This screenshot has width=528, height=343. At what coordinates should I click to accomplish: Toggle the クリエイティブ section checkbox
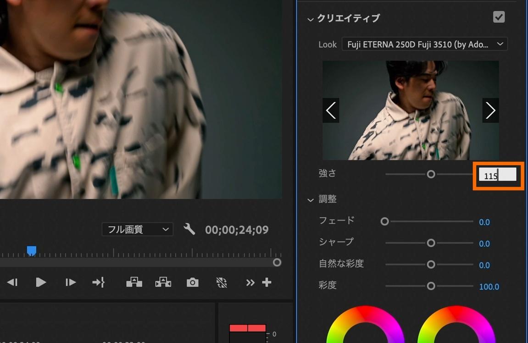click(x=499, y=17)
